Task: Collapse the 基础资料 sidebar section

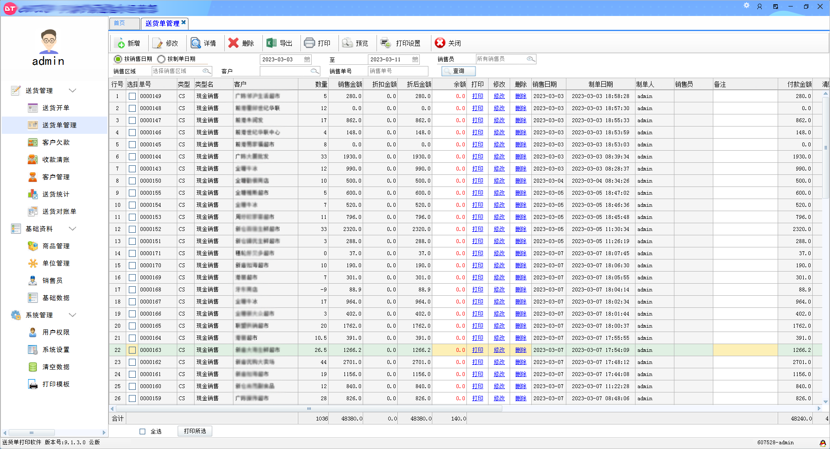Action: (73, 228)
